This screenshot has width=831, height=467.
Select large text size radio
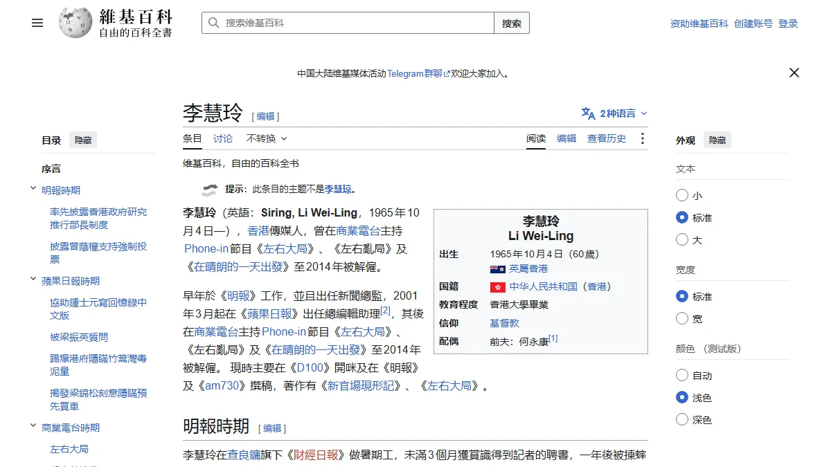(682, 240)
